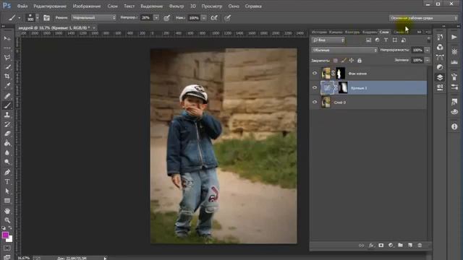
Task: Select the Healing Brush tool
Action: (x=7, y=96)
